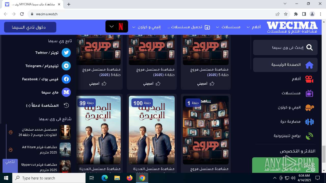Open the Chrome profile avatar
This screenshot has height=183, width=326.
312,14
